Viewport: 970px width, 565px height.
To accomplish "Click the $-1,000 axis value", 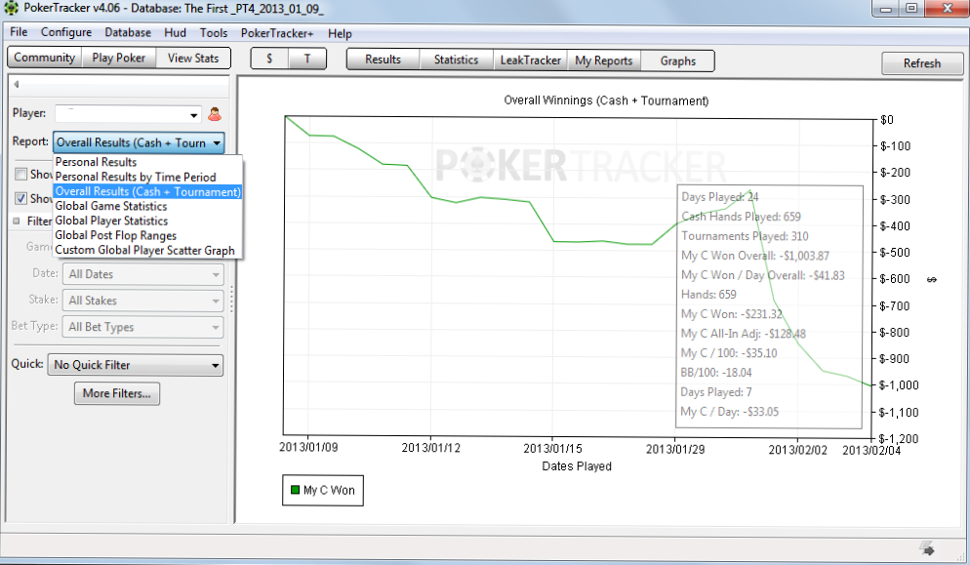I will [900, 384].
